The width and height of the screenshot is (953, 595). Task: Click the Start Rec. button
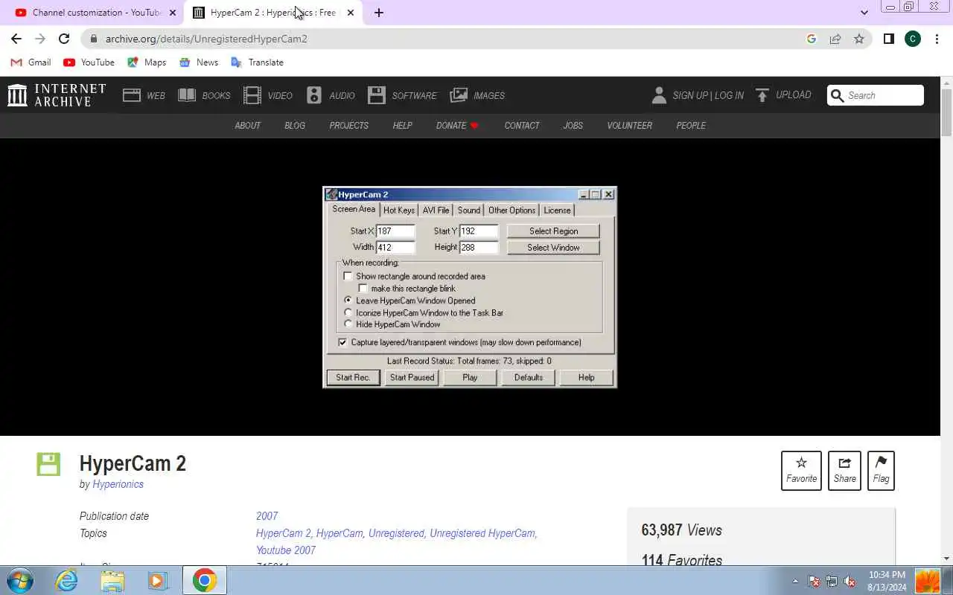click(353, 378)
